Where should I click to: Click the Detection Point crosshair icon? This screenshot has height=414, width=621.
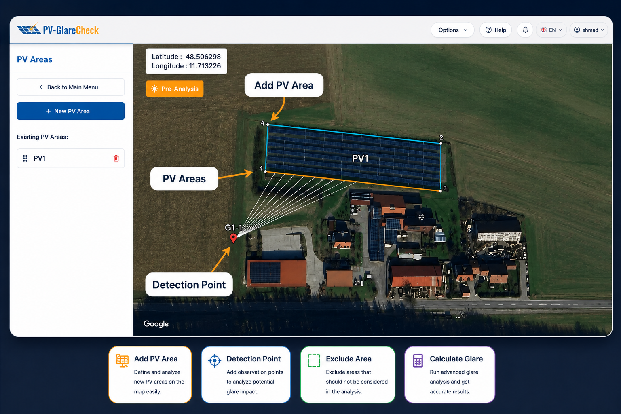[x=215, y=360]
